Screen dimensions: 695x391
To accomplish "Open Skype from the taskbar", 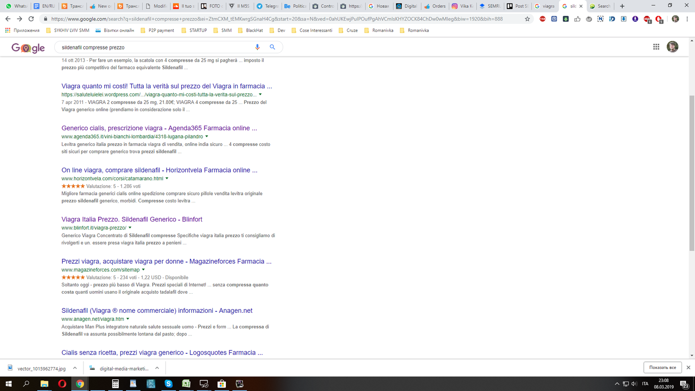I will (169, 384).
